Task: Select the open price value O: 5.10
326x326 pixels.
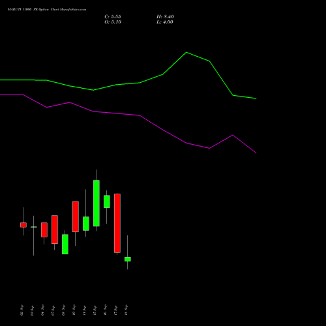Action: click(113, 22)
